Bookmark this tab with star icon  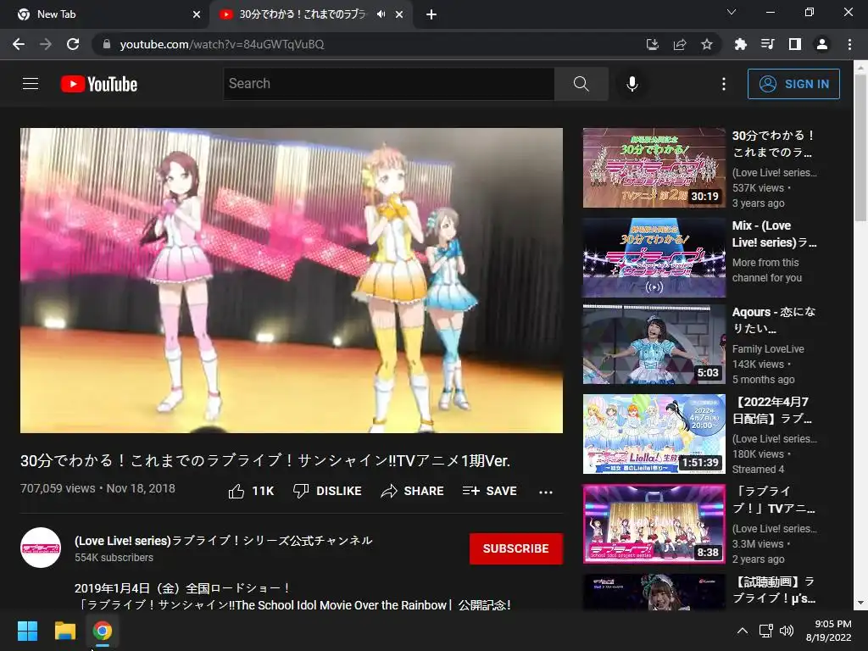pos(706,44)
